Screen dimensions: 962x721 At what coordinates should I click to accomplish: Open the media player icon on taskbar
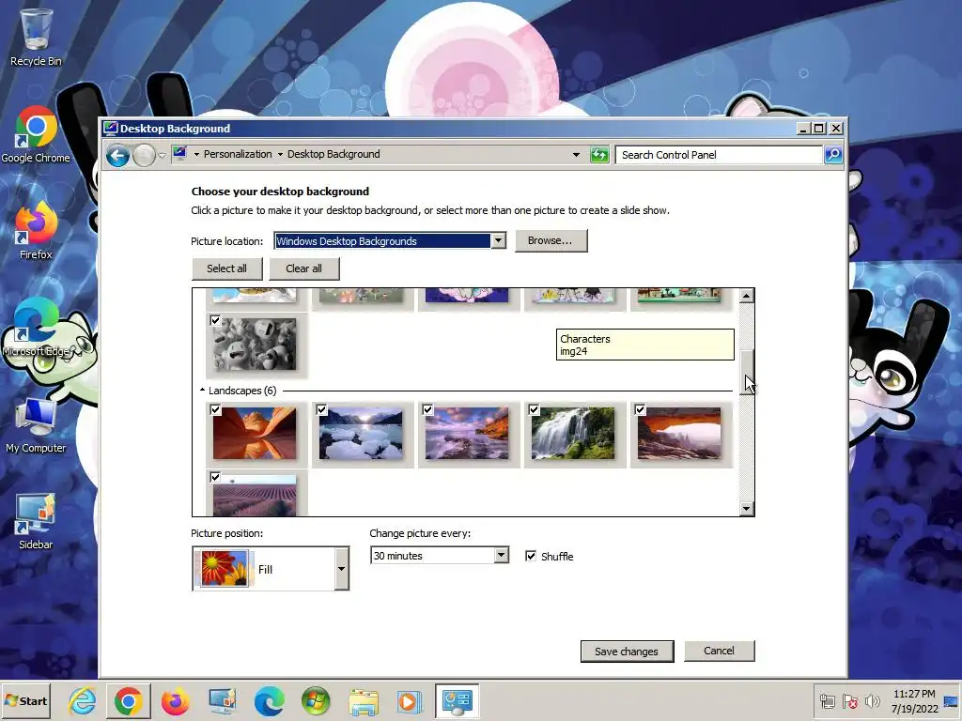(410, 700)
